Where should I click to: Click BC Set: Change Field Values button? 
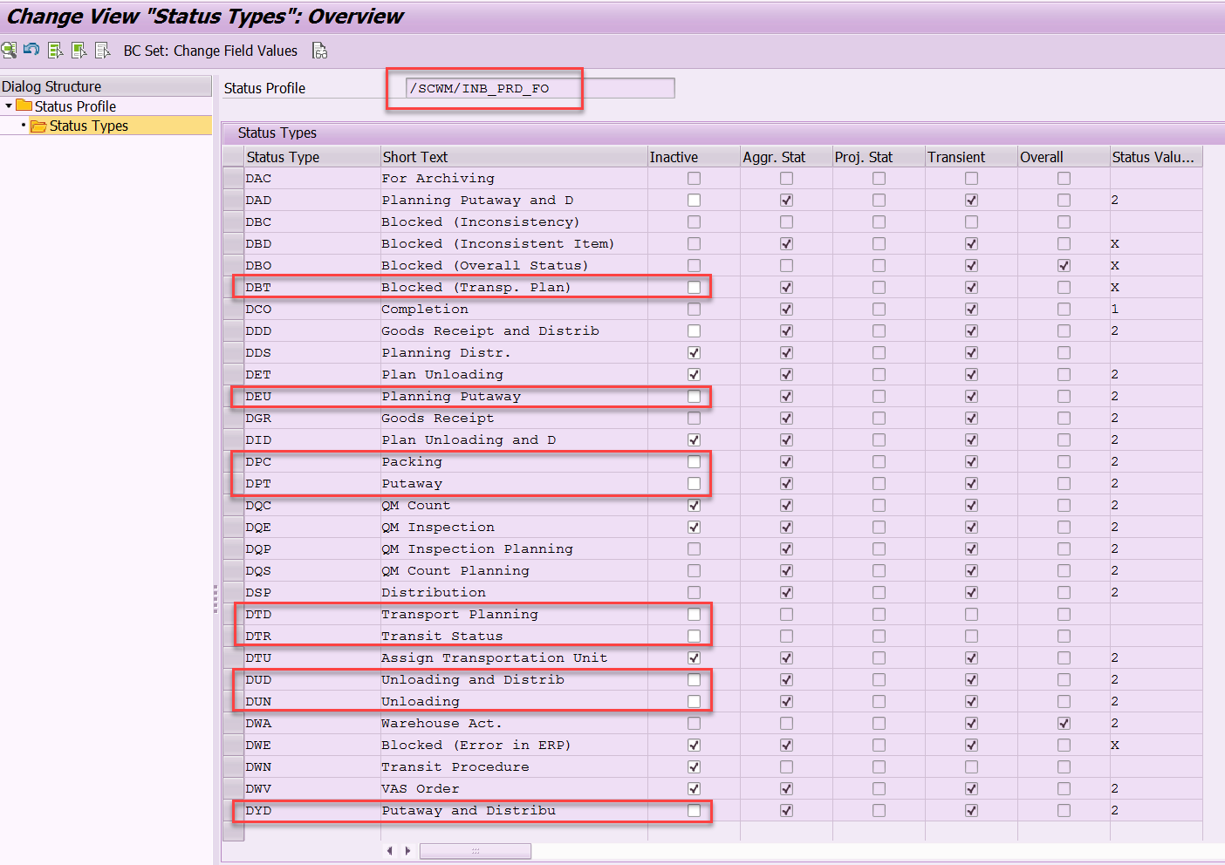(210, 51)
